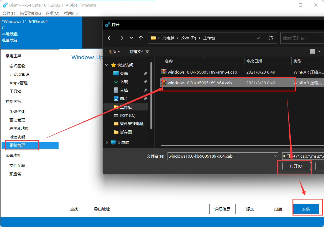Click the 工作包 folder icon in the breadcrumb
324x227 pixels.
point(154,38)
